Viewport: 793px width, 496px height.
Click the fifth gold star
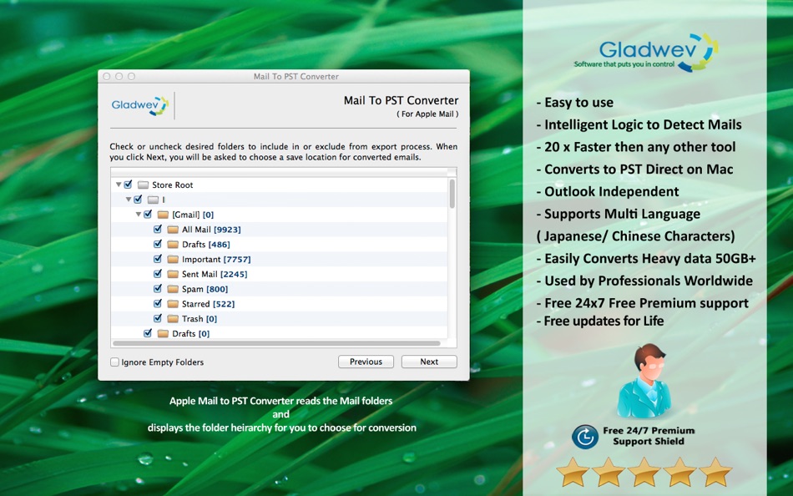pos(715,472)
